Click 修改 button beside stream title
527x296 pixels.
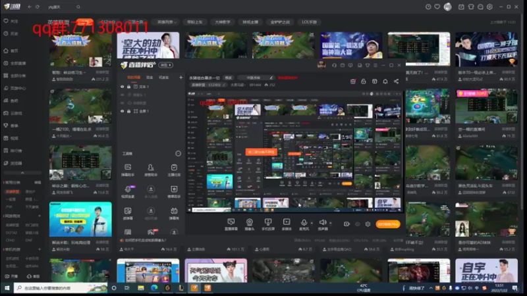click(x=229, y=78)
